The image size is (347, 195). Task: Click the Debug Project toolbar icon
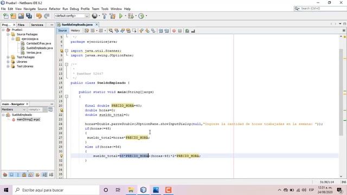(131, 16)
